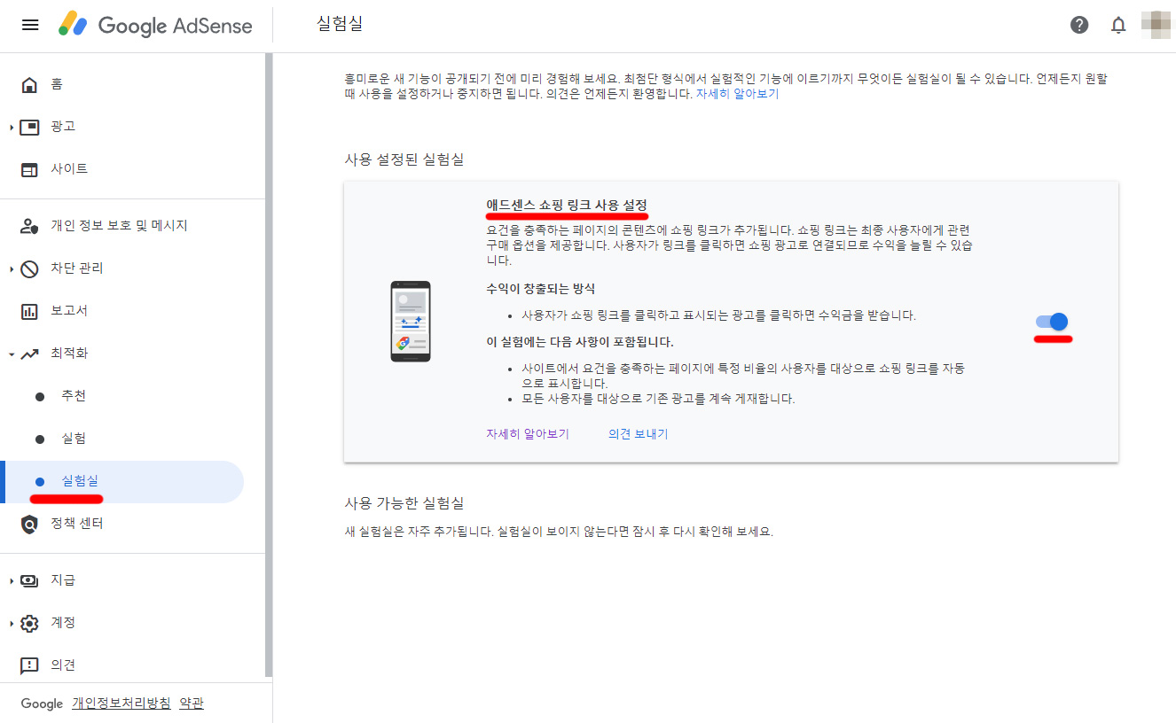The height and width of the screenshot is (723, 1176).
Task: Click the 이 실험에는 다음 사항이 포함됩니다 subheading
Action: (x=580, y=341)
